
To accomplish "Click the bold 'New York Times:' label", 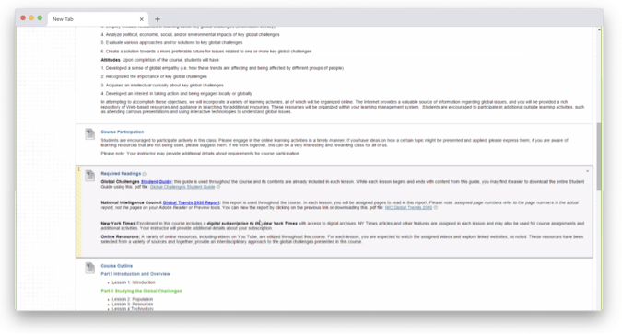I will pyautogui.click(x=119, y=224).
